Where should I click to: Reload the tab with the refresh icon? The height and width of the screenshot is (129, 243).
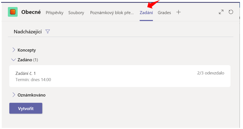coord(231,12)
